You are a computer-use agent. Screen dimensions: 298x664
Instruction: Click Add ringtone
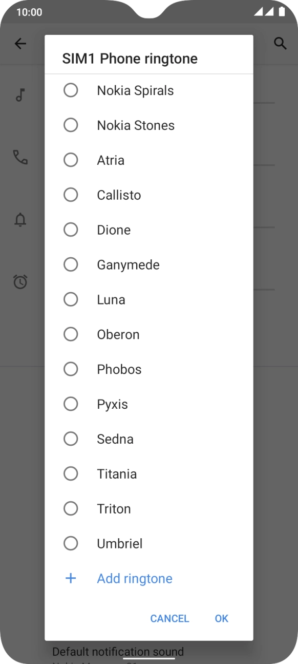coord(134,578)
